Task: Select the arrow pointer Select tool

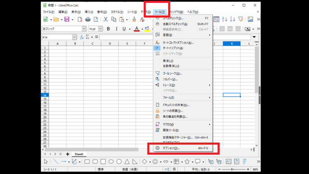Action: [46, 162]
